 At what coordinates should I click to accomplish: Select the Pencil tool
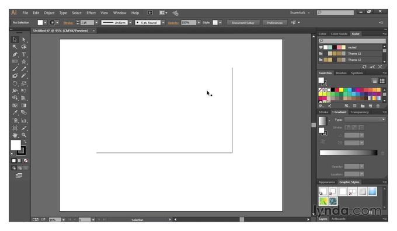pyautogui.click(x=24, y=69)
